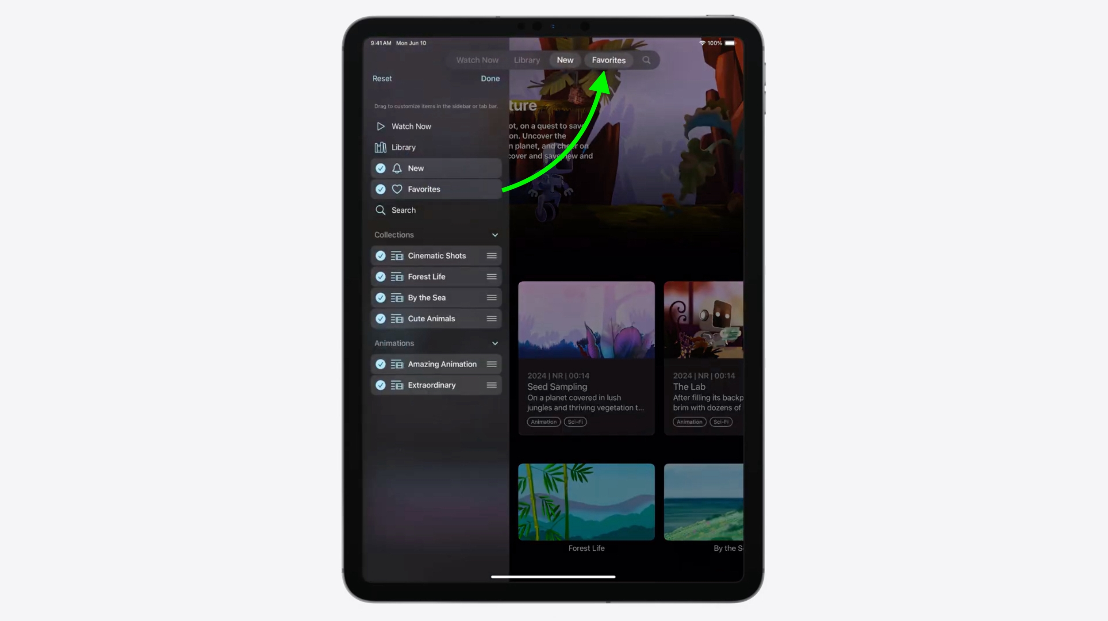The image size is (1108, 621).
Task: Drag reorder handle for Cinematic Shots
Action: click(491, 255)
